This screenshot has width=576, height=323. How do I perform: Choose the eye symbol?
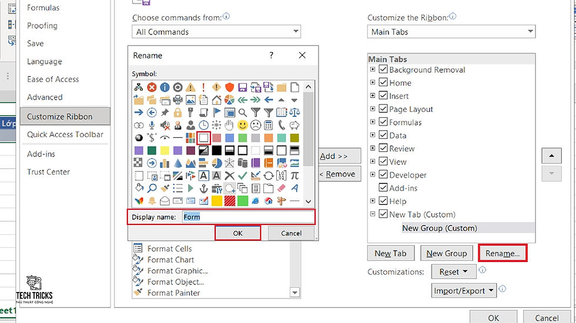pyautogui.click(x=165, y=138)
